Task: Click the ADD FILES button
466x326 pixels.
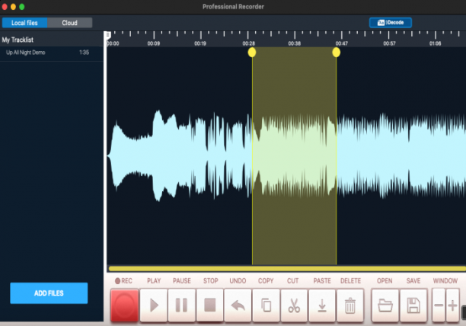Action: click(x=49, y=293)
